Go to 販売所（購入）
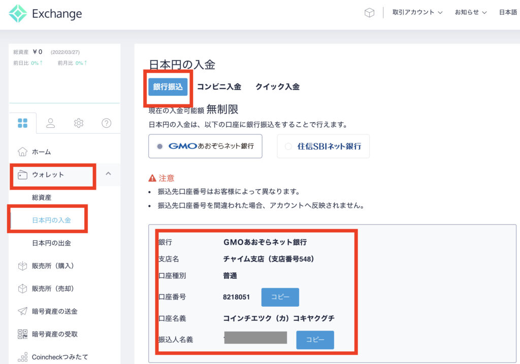 point(53,266)
